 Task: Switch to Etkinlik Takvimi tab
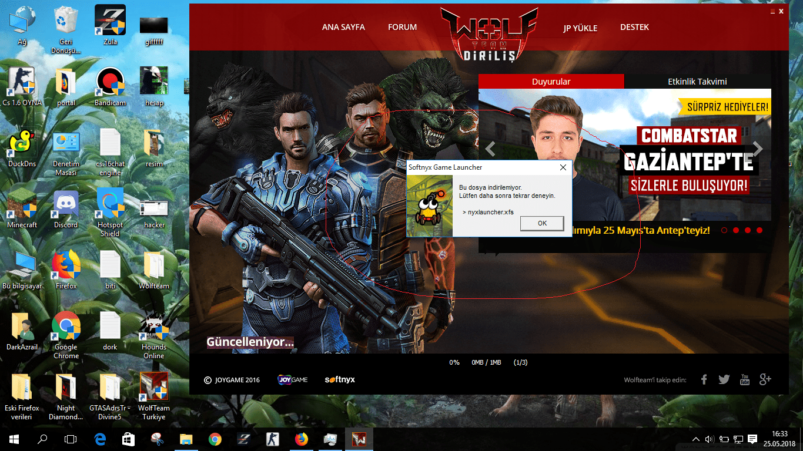click(698, 82)
